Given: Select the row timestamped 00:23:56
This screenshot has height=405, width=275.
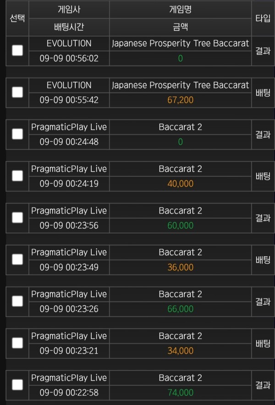Looking at the screenshot, I should click(17, 218).
